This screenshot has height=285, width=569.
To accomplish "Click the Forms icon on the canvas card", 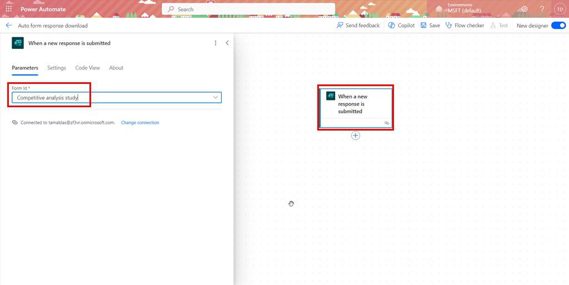I will point(331,96).
